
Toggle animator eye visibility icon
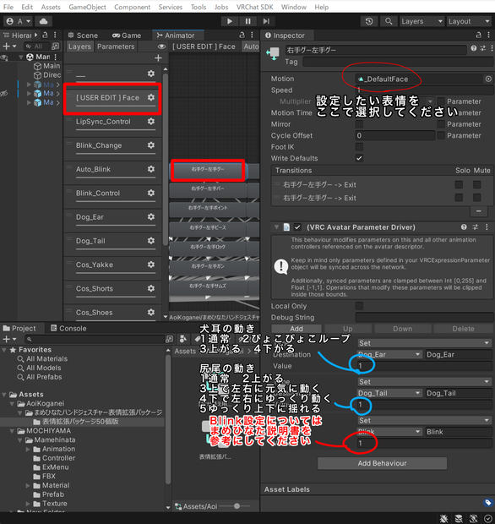[161, 46]
